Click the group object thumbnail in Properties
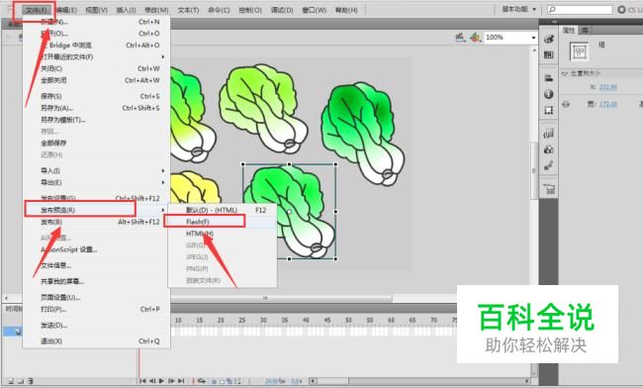 [x=579, y=51]
